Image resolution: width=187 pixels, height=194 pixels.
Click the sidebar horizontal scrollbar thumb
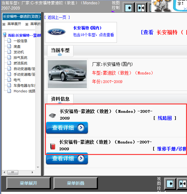pyautogui.click(x=13, y=172)
